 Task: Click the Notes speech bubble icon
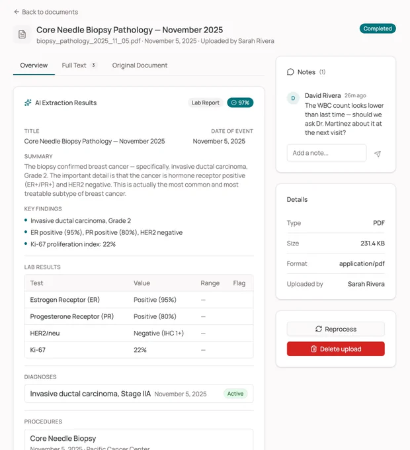coord(290,72)
